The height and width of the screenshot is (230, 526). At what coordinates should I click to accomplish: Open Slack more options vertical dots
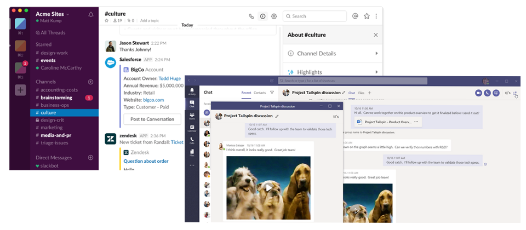pyautogui.click(x=376, y=16)
